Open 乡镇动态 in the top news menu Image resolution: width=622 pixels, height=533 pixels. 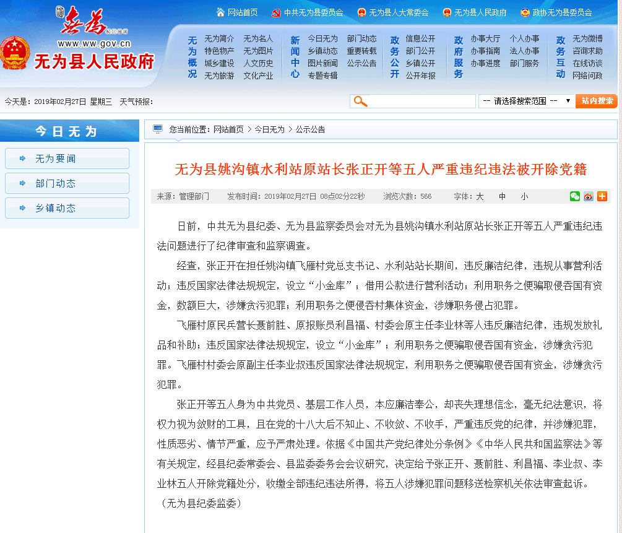323,51
